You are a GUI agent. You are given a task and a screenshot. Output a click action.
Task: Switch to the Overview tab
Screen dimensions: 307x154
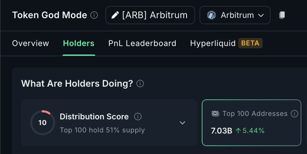pyautogui.click(x=31, y=43)
